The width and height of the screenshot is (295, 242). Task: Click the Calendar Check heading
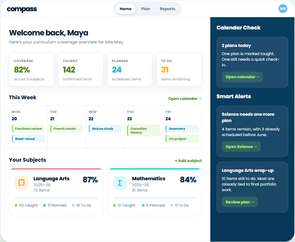[x=239, y=28]
